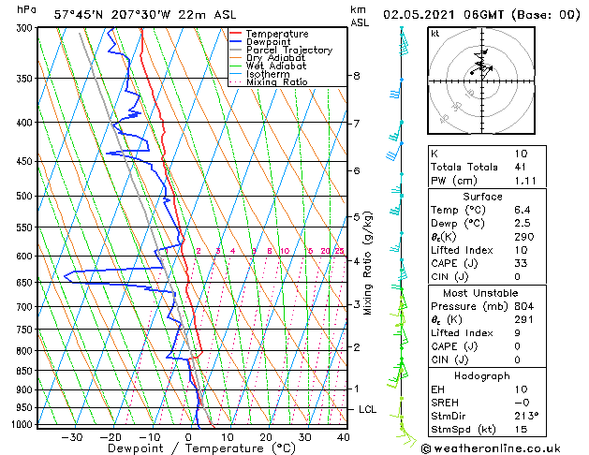Click the Pressure (mb) 804 row
The height and width of the screenshot is (455, 589).
pos(487,306)
